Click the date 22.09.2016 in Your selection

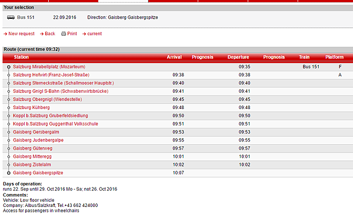click(x=65, y=17)
